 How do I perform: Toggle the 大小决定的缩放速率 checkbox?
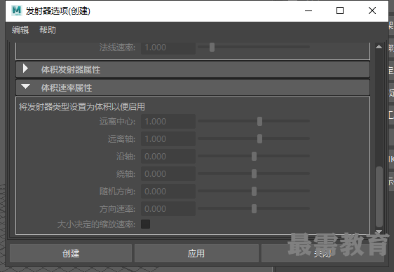pos(146,224)
